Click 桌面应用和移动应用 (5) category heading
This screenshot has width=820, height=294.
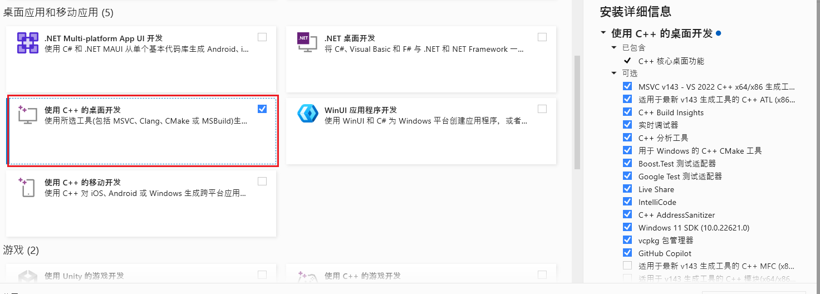[58, 12]
